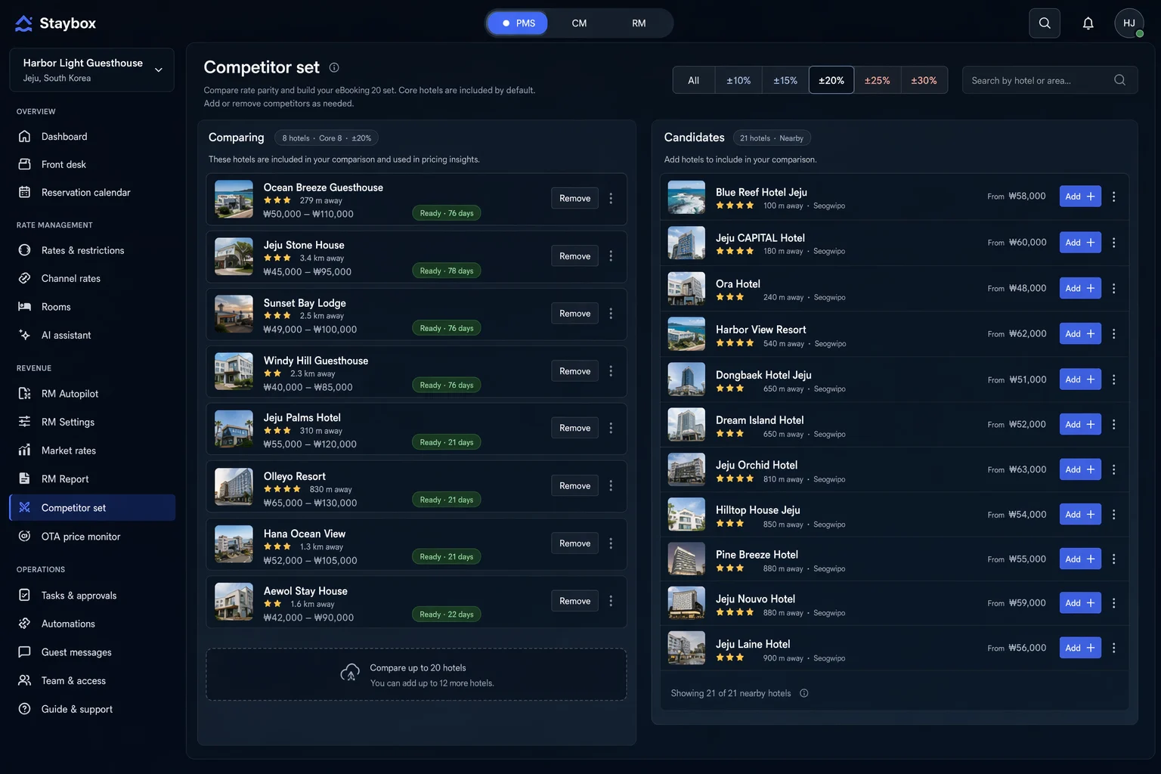Open Dongbaek Hotel Jeju thumbnail

tap(686, 379)
